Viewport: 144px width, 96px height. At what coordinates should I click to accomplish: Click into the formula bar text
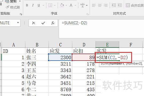coord(74,23)
